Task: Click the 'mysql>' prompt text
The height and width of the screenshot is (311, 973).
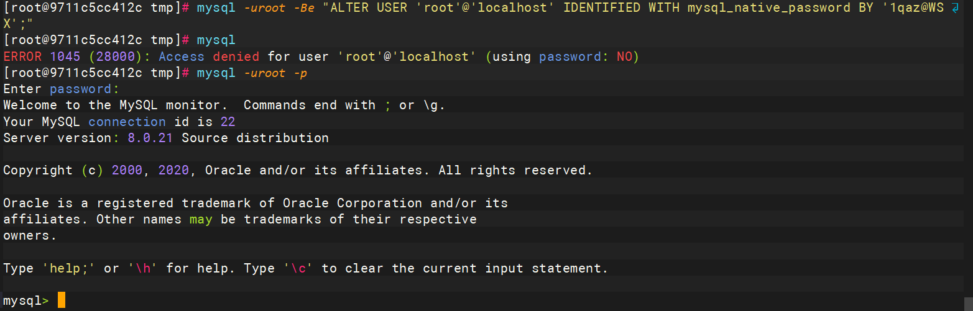Action: [26, 301]
